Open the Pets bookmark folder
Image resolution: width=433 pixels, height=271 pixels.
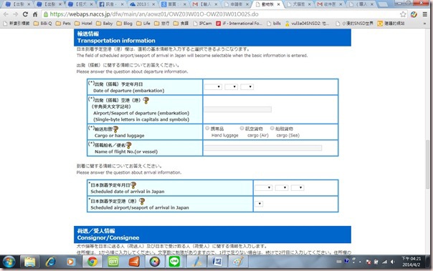(63, 24)
